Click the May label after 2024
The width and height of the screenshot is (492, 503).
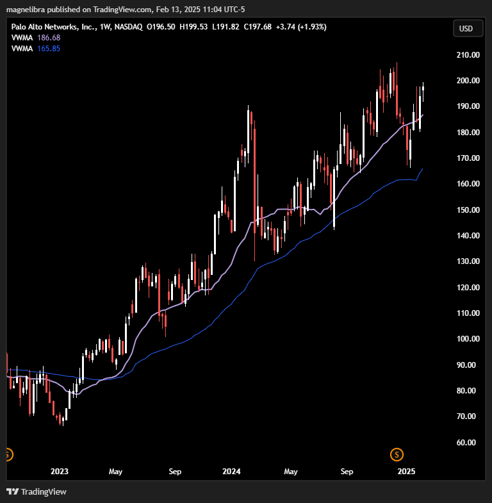click(x=291, y=472)
